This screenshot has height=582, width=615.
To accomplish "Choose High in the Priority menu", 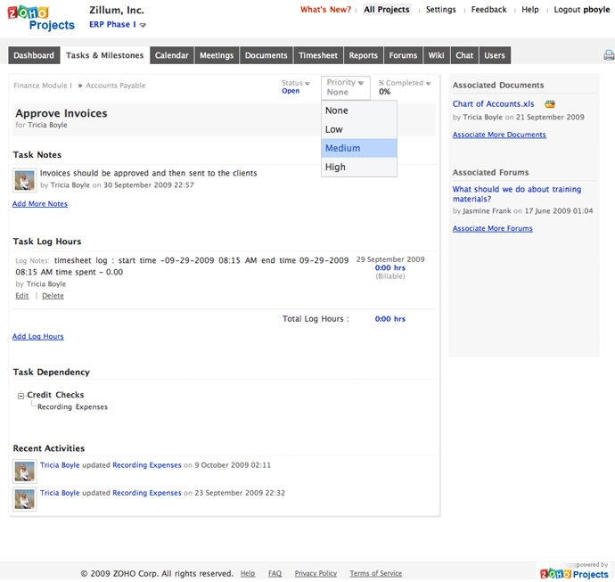I will click(335, 167).
